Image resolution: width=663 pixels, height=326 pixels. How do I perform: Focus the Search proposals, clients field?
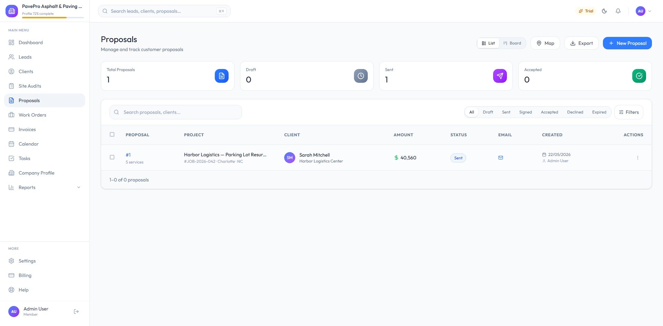(176, 112)
